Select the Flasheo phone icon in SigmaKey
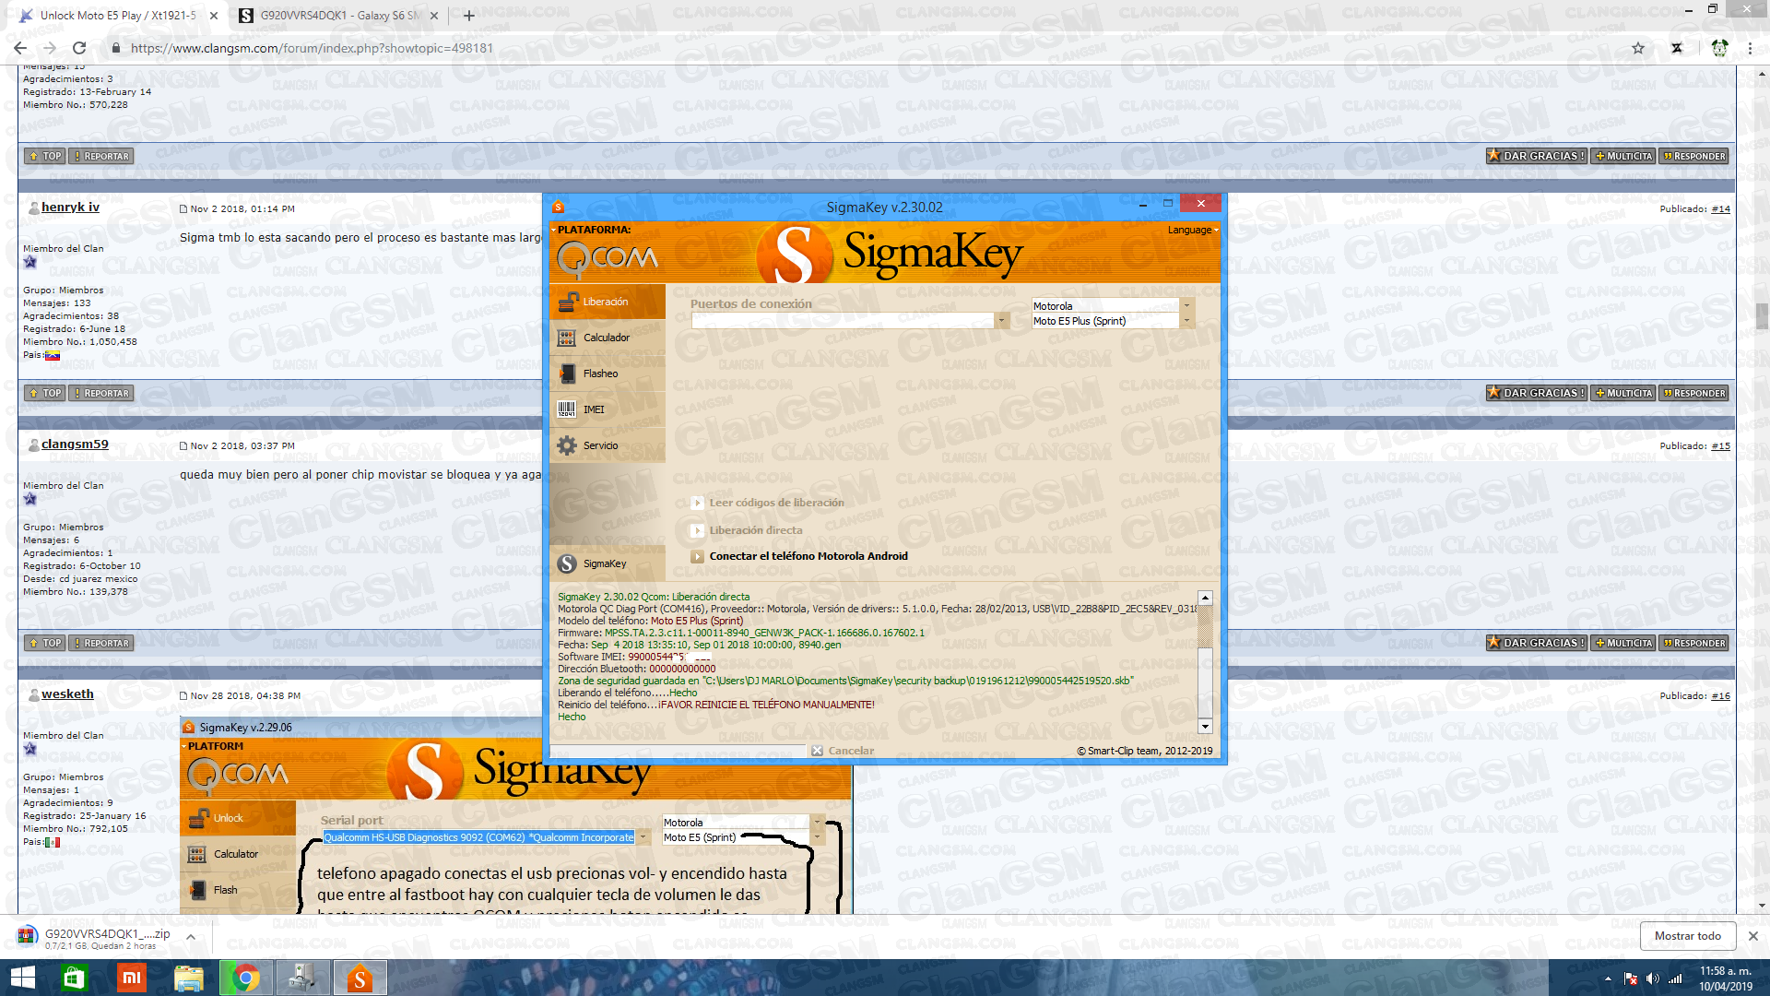 coord(567,373)
